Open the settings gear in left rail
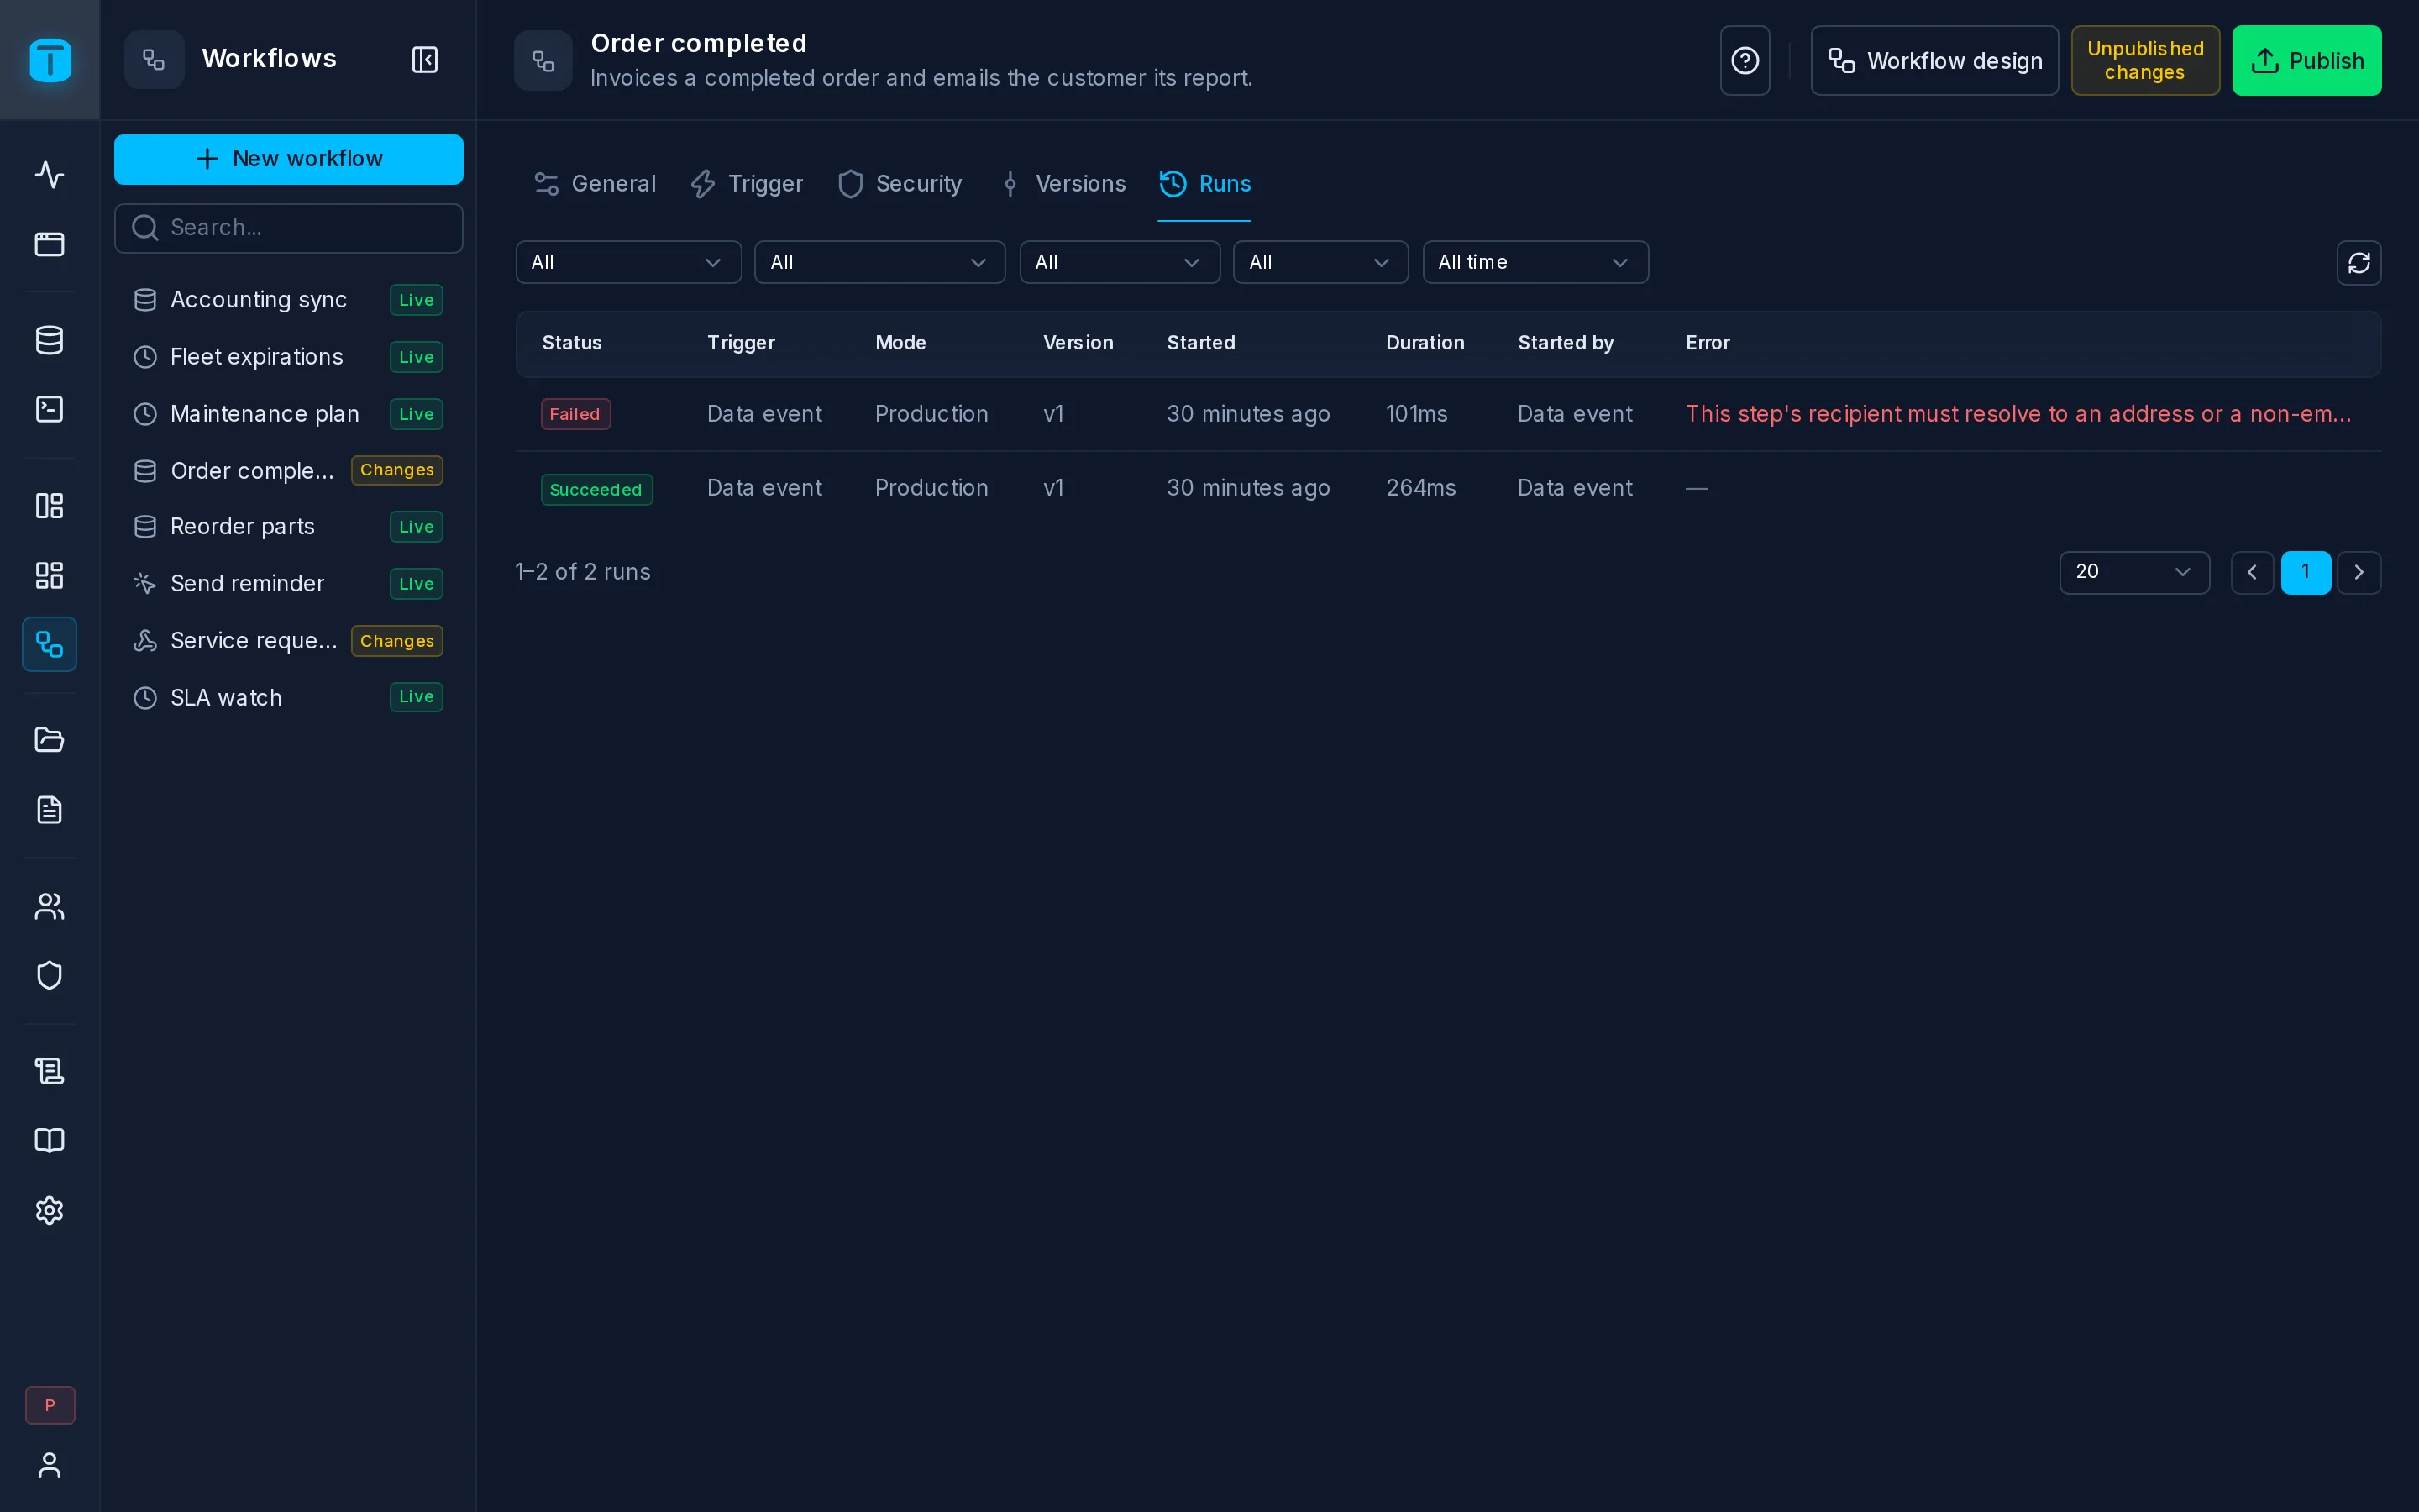This screenshot has height=1512, width=2419. [49, 1210]
